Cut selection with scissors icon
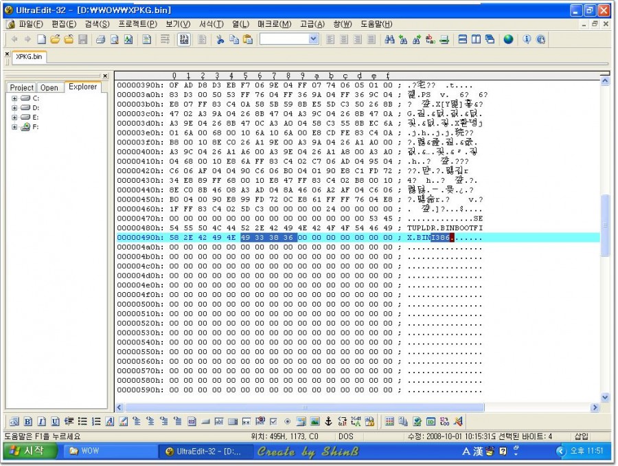The height and width of the screenshot is (466, 618). [x=220, y=39]
